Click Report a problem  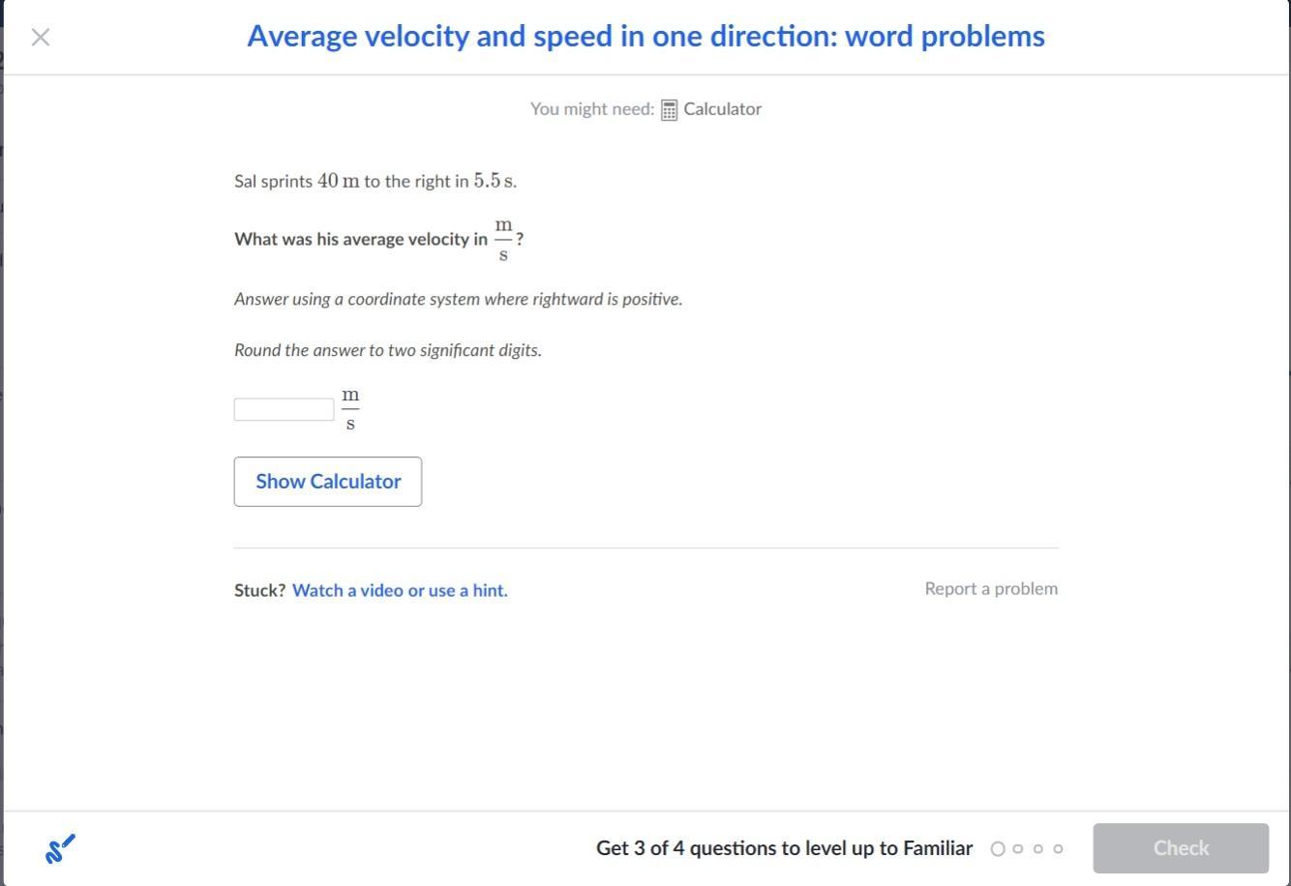coord(991,588)
